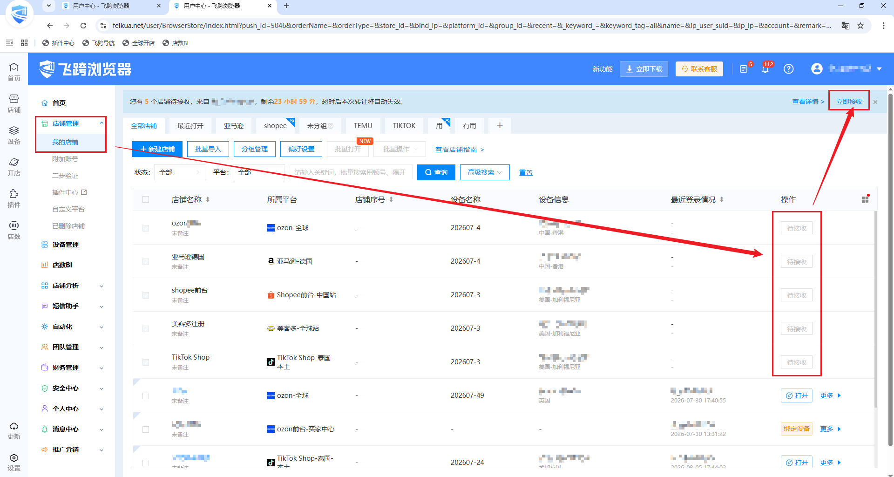Open a new browser tab with plus
This screenshot has height=477, width=894.
point(286,6)
